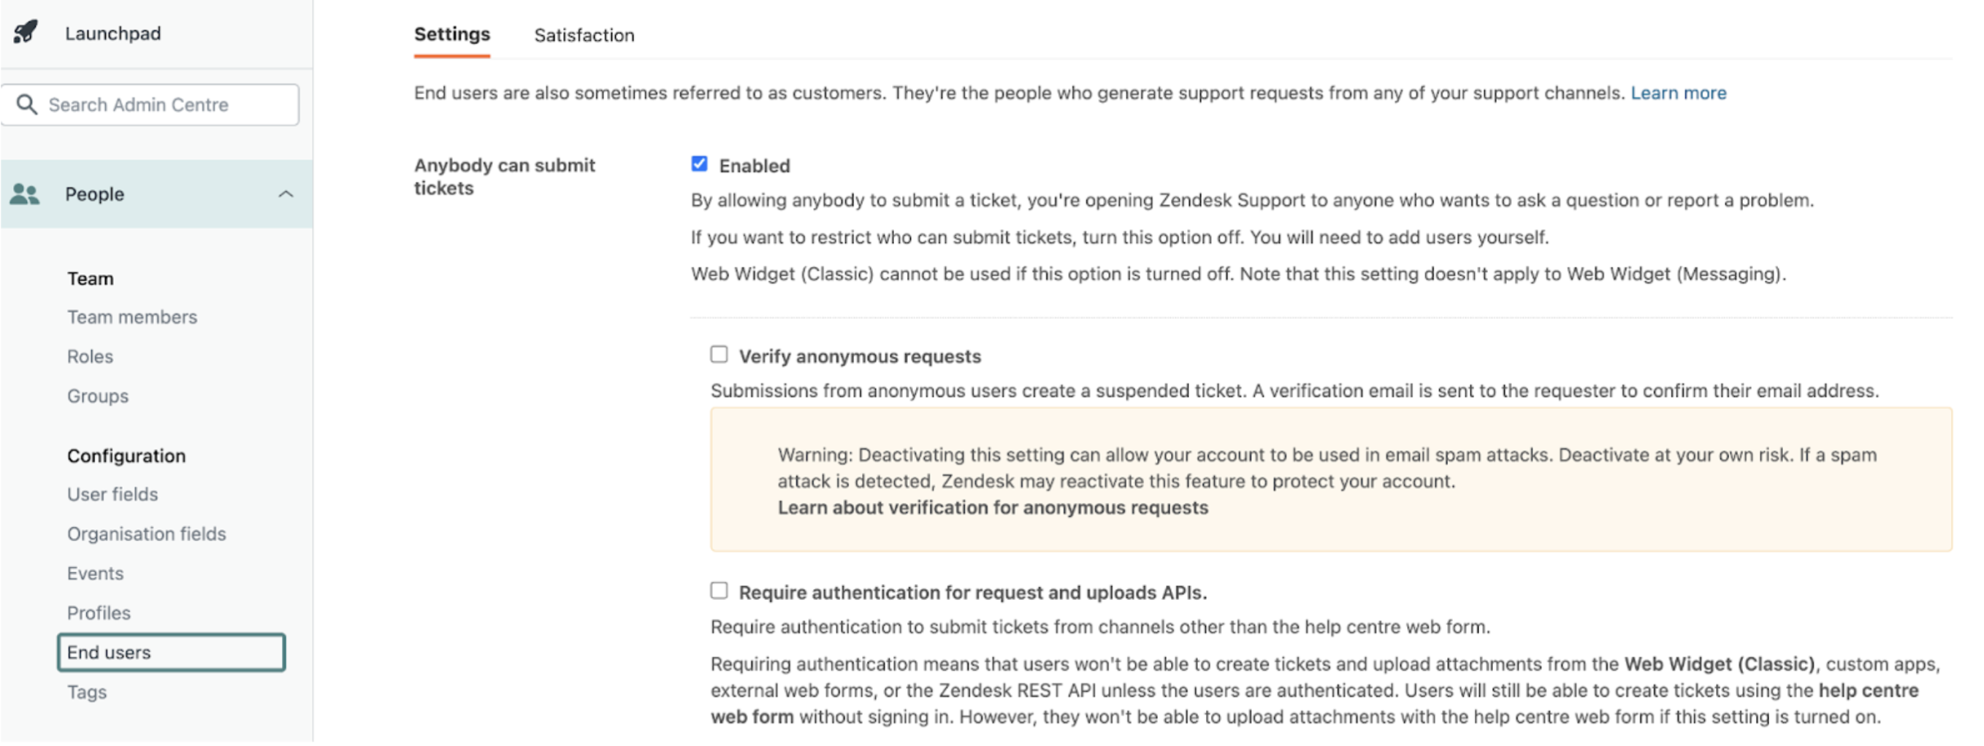
Task: Open Learn about verification for anonymous requests
Action: [x=992, y=508]
